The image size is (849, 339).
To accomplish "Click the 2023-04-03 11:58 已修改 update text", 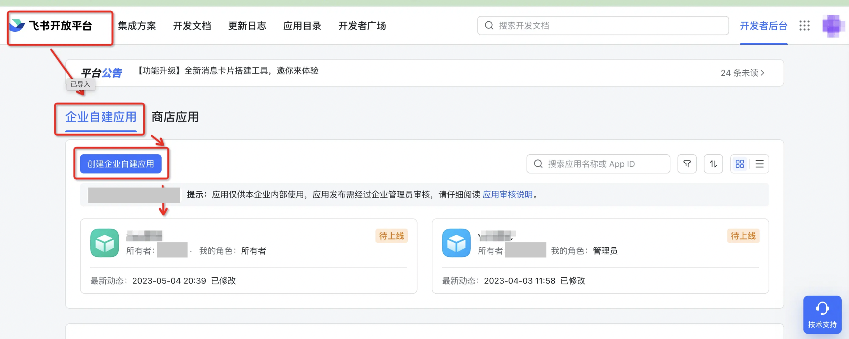I will (535, 281).
